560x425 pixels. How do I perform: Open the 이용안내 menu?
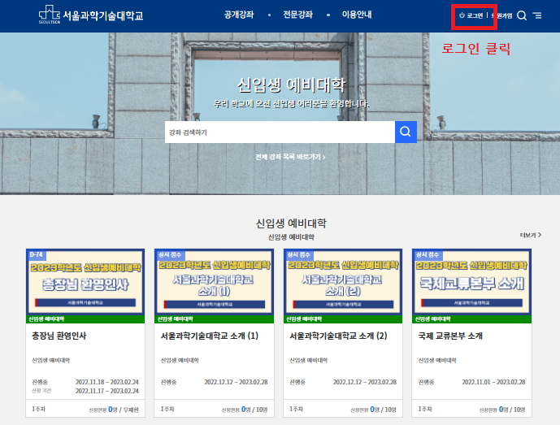click(x=357, y=15)
